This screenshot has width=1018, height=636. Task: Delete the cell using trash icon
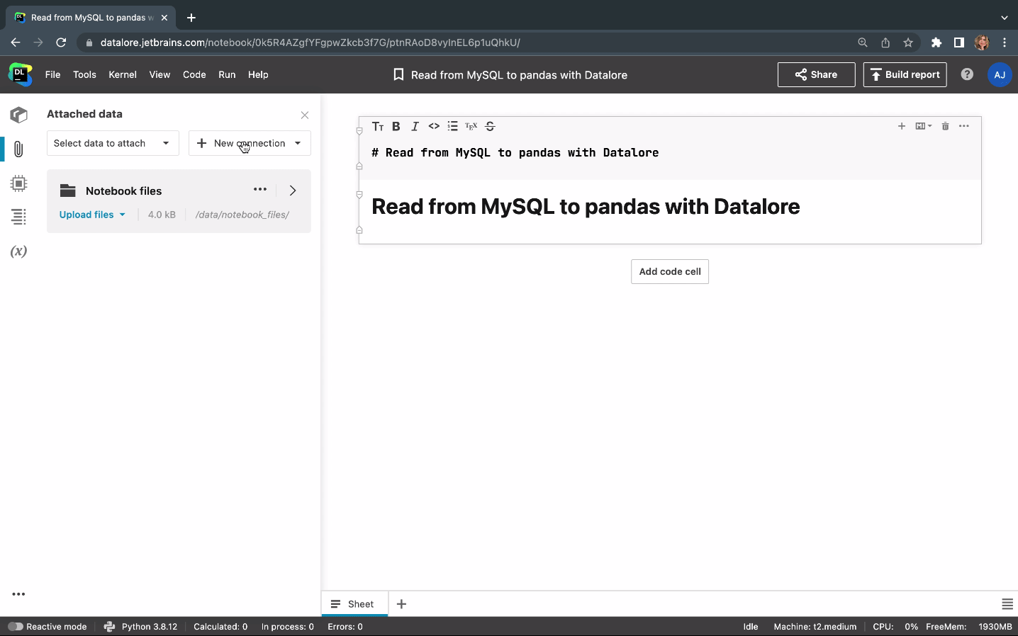945,126
